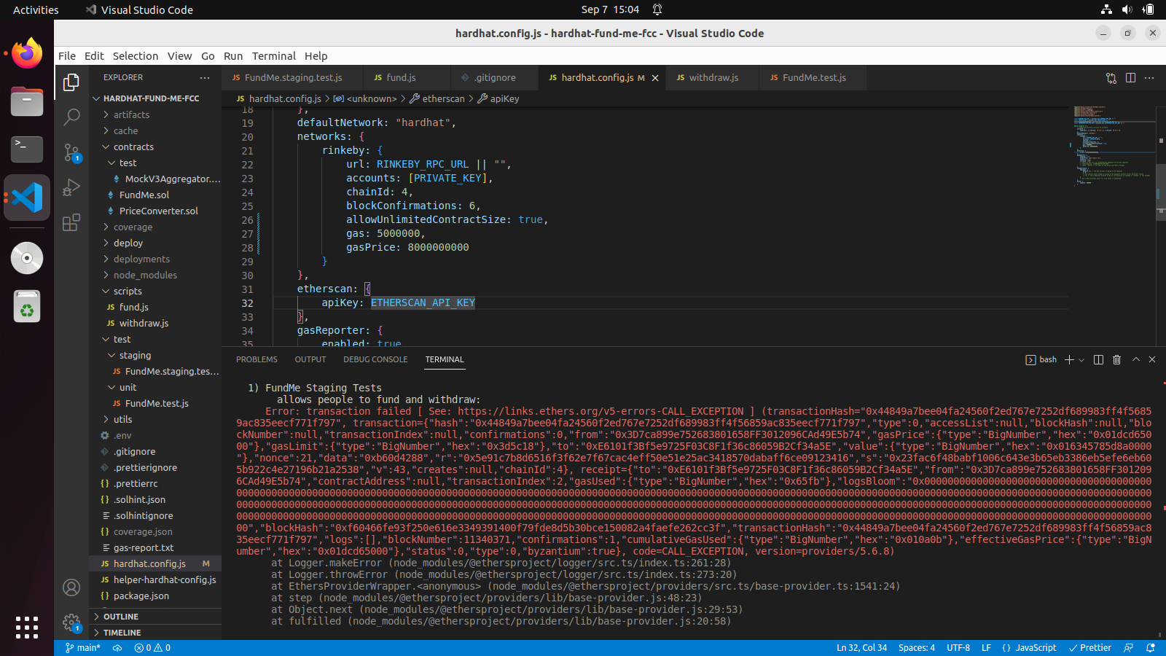The width and height of the screenshot is (1166, 656).
Task: Open changes compare icon in editor toolbar
Action: [x=1111, y=77]
